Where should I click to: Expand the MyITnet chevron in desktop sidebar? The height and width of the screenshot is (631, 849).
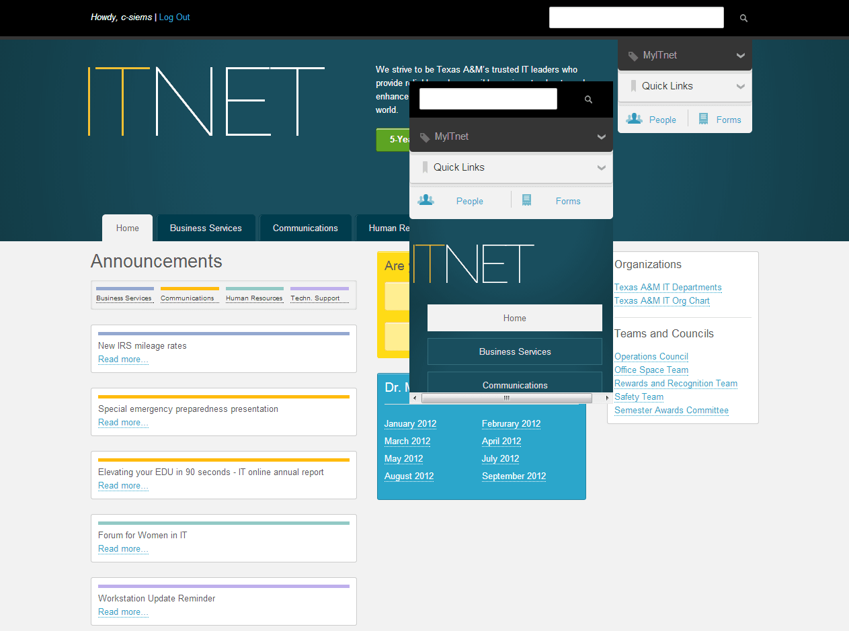click(740, 56)
